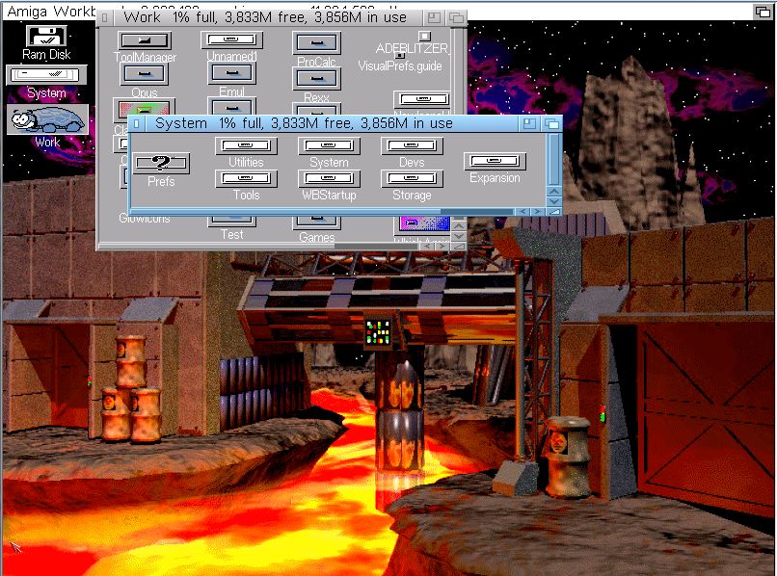The height and width of the screenshot is (576, 777).
Task: Select the WBStartup drawer icon
Action: coord(329,178)
